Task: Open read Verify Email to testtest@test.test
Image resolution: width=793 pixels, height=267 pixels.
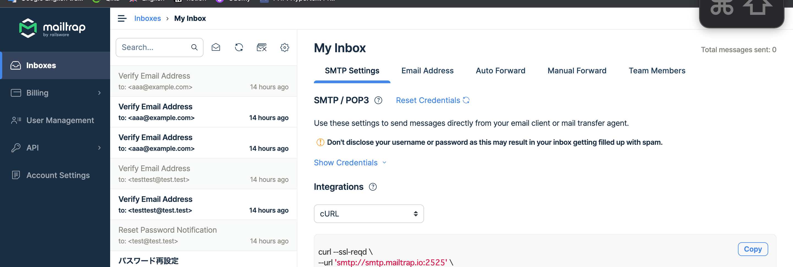Action: click(203, 174)
